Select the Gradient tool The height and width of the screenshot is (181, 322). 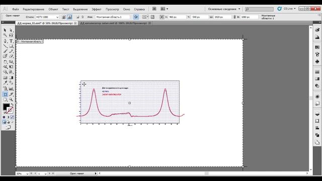tap(11, 77)
